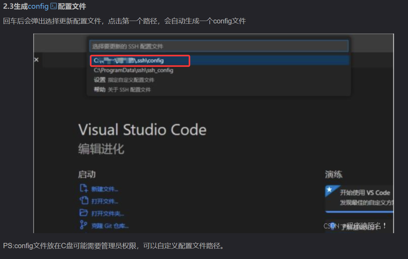Open the 开始使用 VS Code walkthrough card

click(359, 199)
